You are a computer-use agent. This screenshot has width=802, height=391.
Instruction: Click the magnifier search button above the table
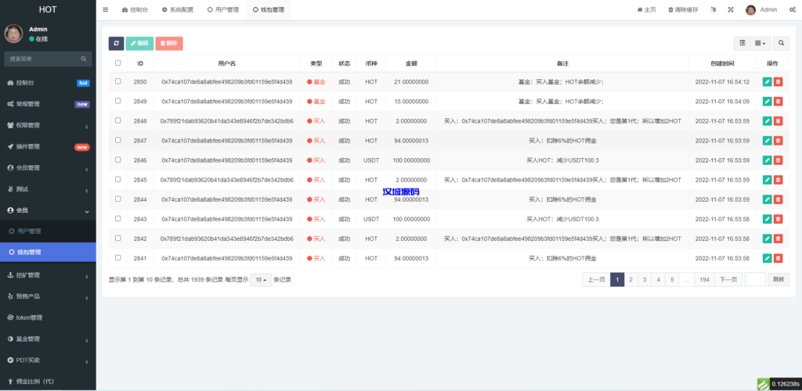point(782,43)
